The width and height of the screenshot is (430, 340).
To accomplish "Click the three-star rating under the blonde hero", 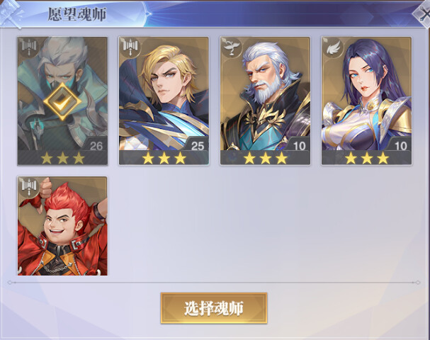I will coord(164,158).
